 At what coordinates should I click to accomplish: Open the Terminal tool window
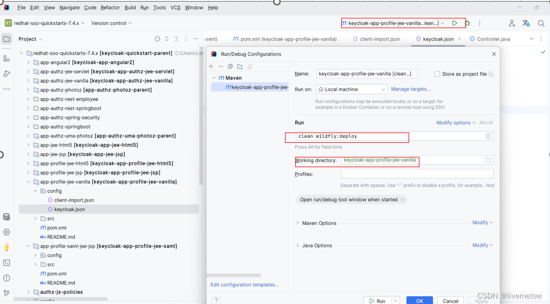pos(7,263)
